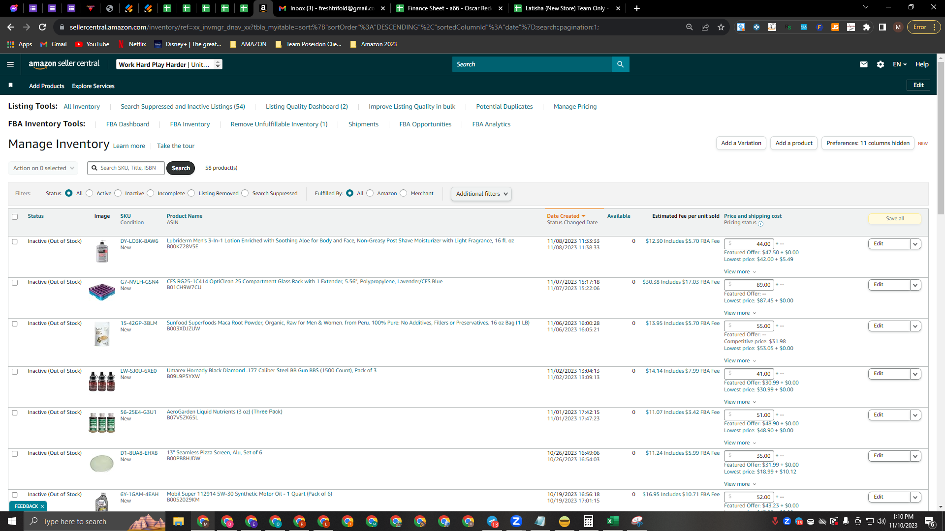Select the Merchant fulfilled-by radio button
This screenshot has width=945, height=531.
[x=404, y=193]
